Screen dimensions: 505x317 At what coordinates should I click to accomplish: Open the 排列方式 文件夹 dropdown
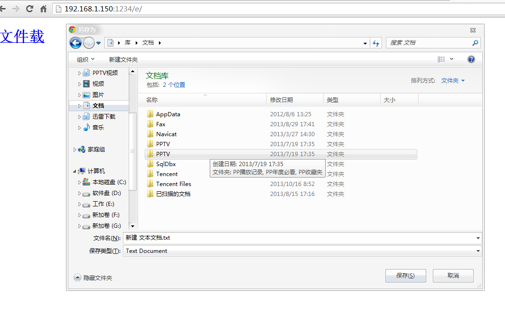tap(453, 81)
